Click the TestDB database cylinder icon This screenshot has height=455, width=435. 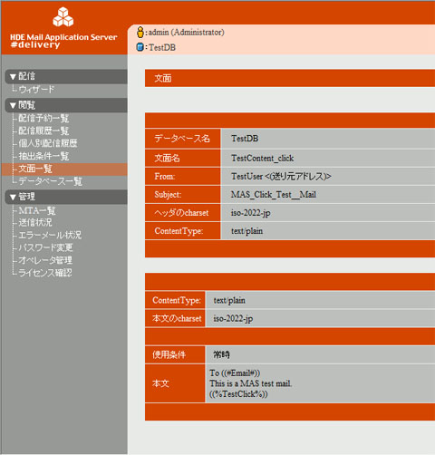[140, 47]
